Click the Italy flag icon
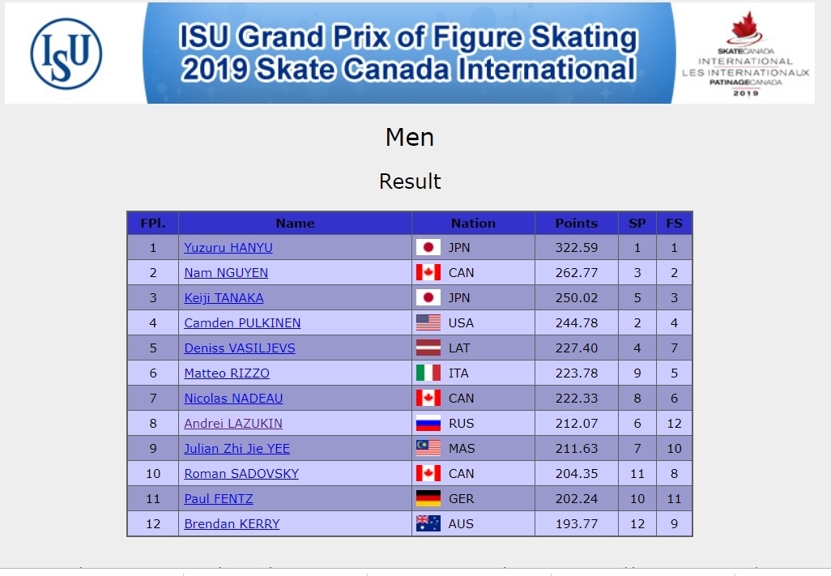 pos(428,373)
